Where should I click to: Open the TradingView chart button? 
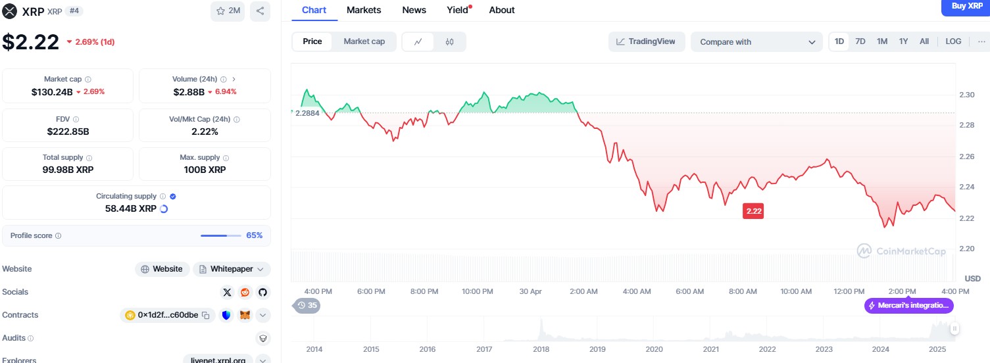click(646, 41)
